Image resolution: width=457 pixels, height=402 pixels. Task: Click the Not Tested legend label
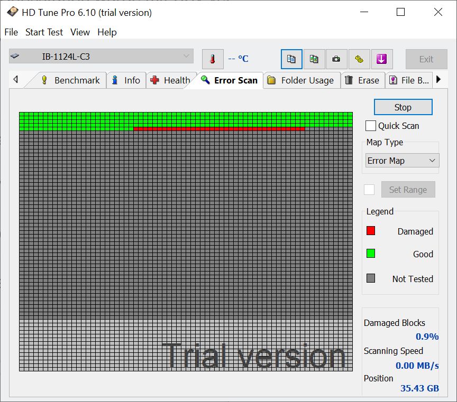click(x=413, y=279)
